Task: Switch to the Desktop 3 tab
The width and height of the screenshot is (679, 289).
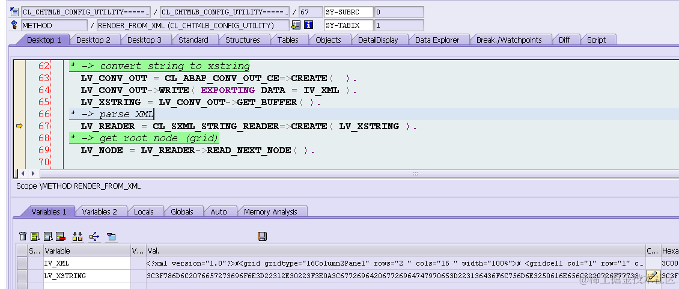Action: pyautogui.click(x=144, y=40)
